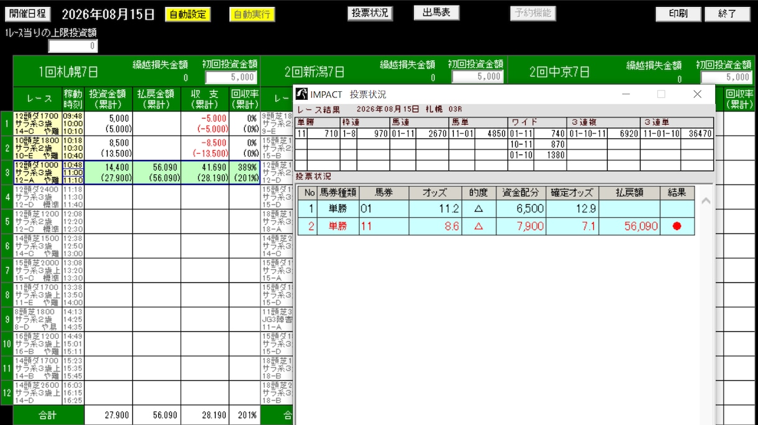Edit the 2回中京7日 initial investment field
This screenshot has width=758, height=425.
pos(726,77)
